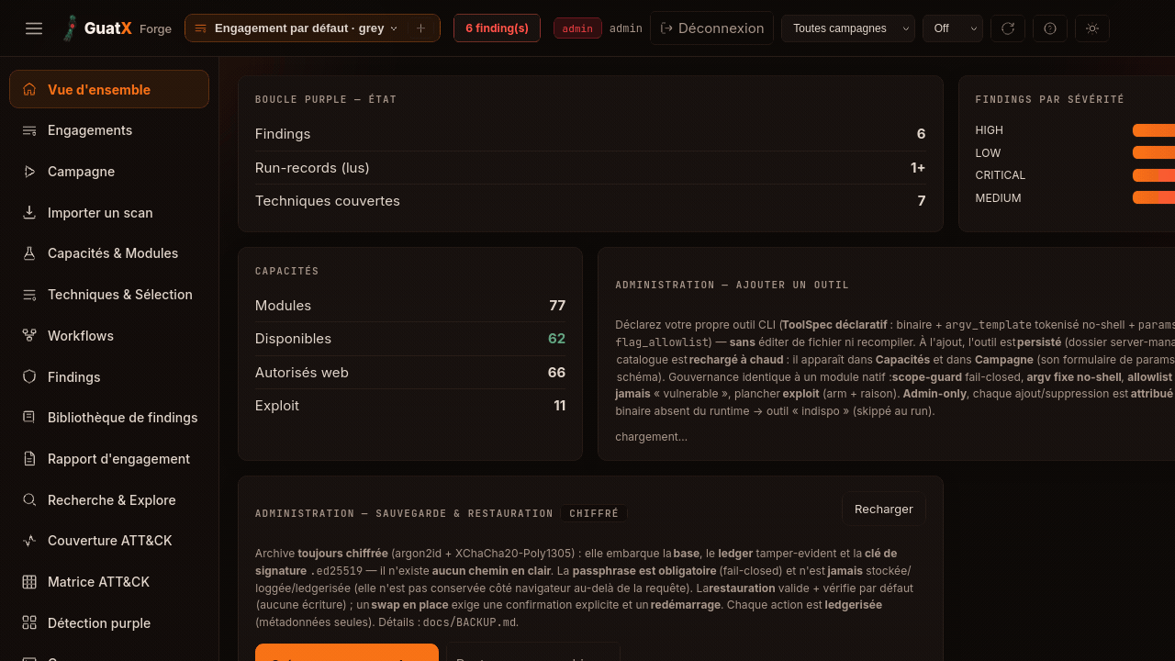Click the refresh icon in header
The image size is (1175, 661).
pos(1008,28)
